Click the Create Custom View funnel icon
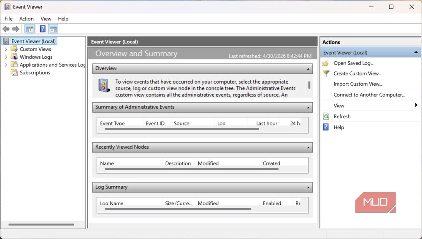This screenshot has width=422, height=239. [x=326, y=73]
